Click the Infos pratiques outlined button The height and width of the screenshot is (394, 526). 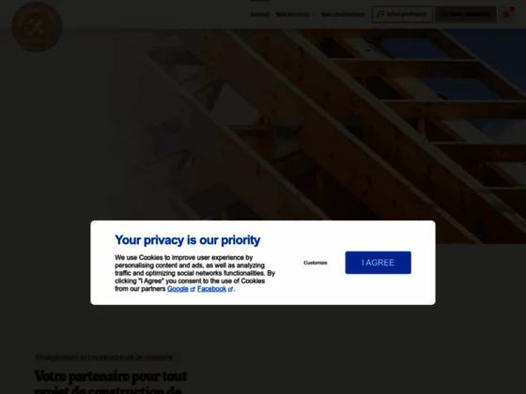[402, 14]
